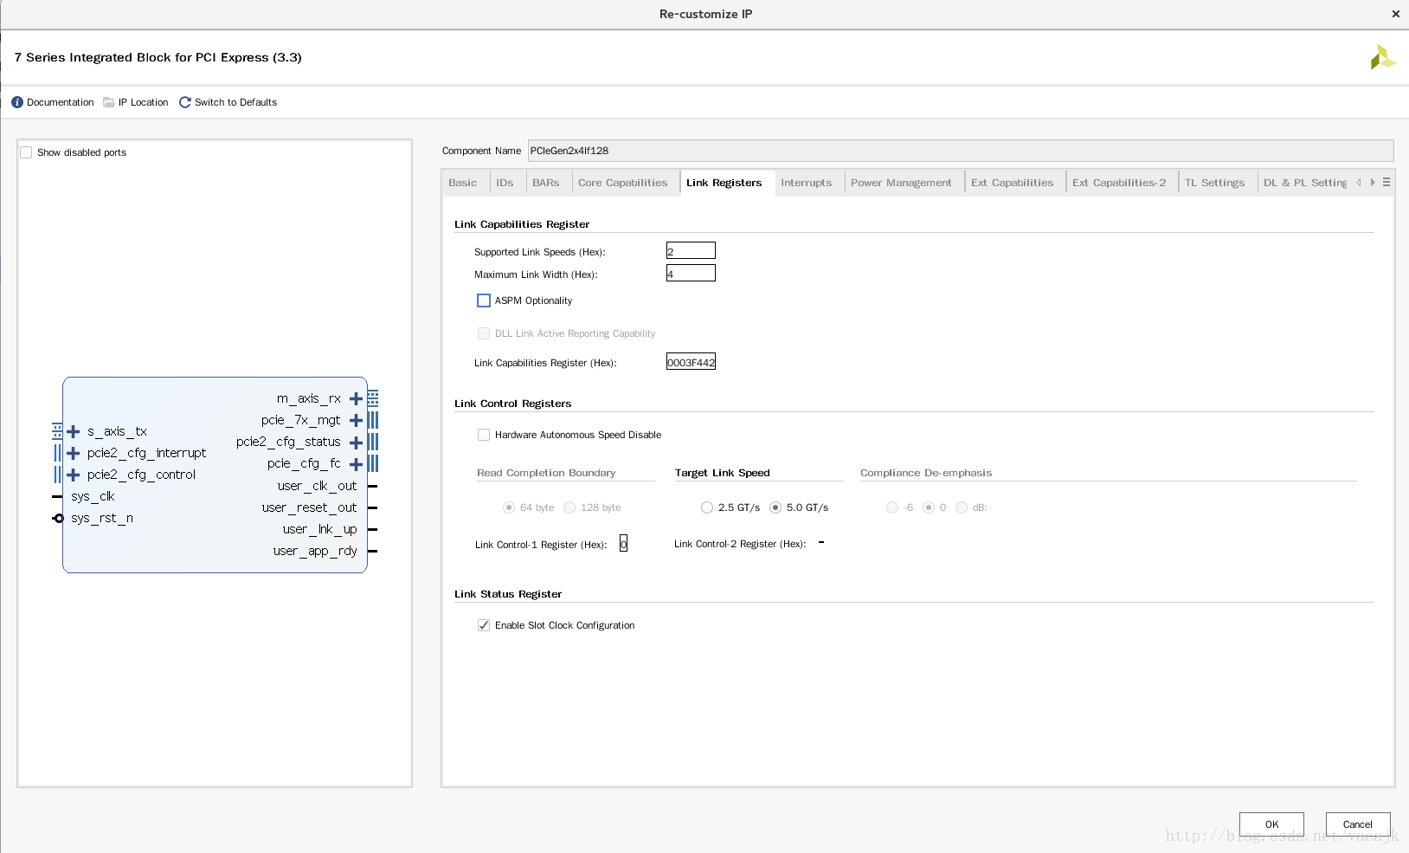The image size is (1409, 853).
Task: Click the Link Capabilities Register hex field
Action: [x=691, y=362]
